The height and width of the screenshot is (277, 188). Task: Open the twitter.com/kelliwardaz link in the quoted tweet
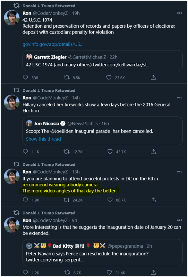(122, 65)
